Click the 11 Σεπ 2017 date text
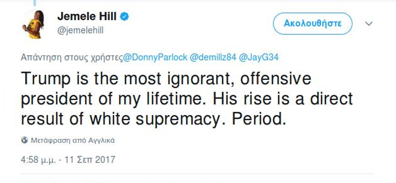Viewport: 396px width, 183px height. point(90,160)
